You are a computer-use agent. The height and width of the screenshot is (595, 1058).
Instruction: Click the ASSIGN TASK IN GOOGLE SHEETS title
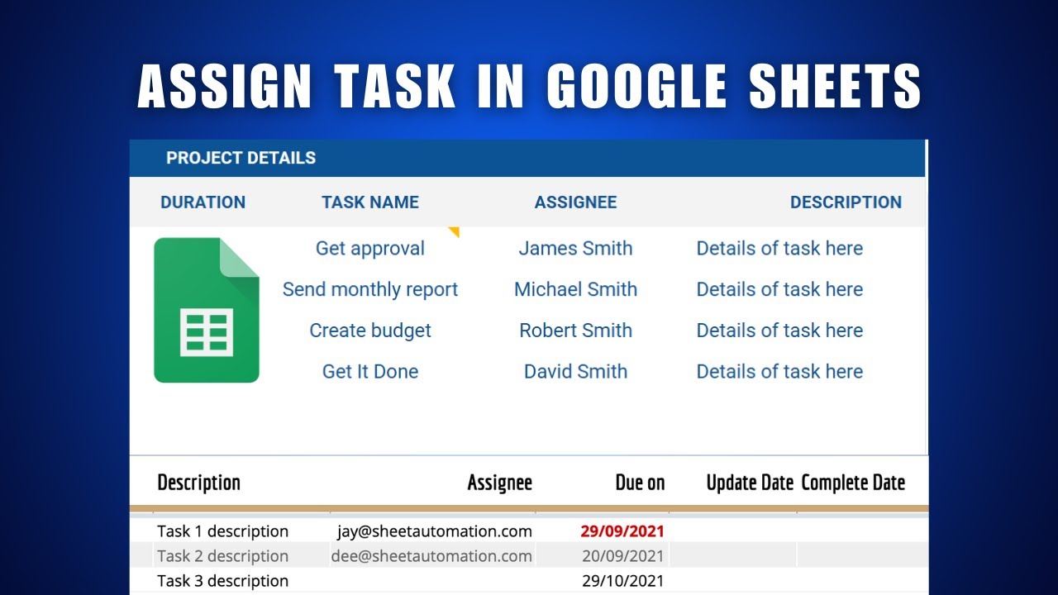[529, 87]
